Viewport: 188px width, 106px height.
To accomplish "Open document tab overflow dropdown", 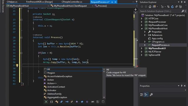I will (137, 2).
